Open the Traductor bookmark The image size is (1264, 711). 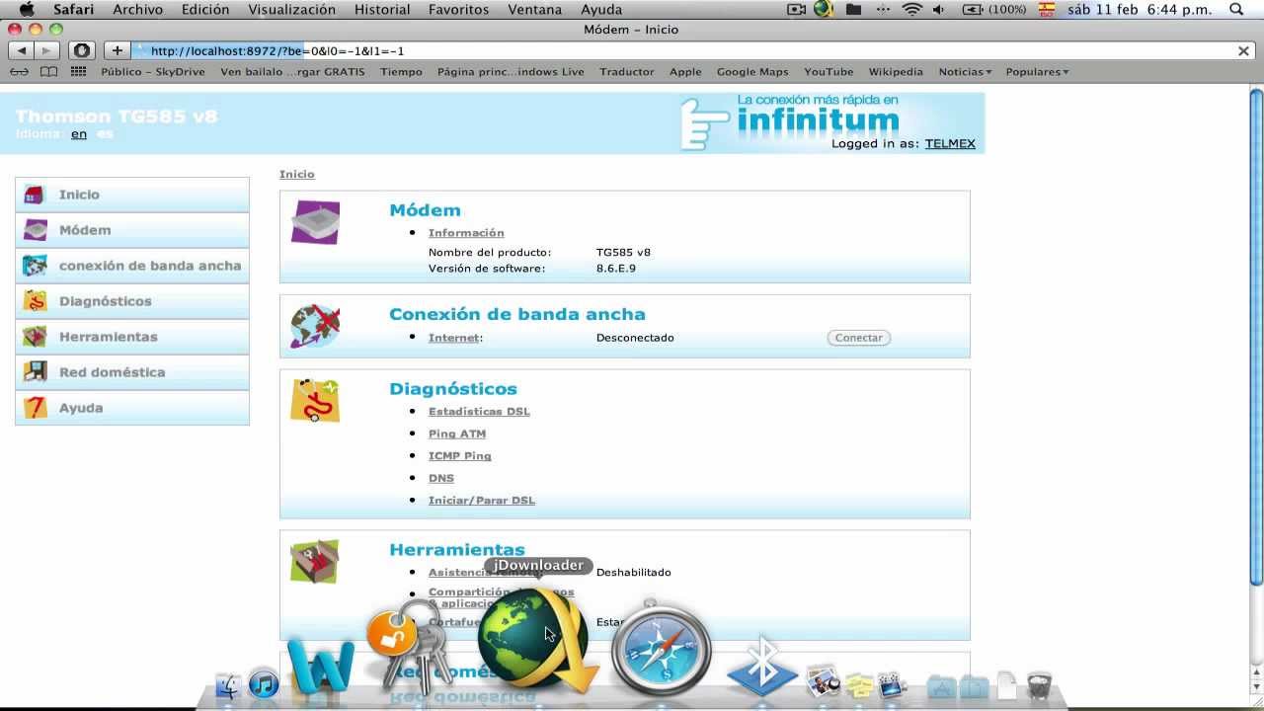point(627,72)
